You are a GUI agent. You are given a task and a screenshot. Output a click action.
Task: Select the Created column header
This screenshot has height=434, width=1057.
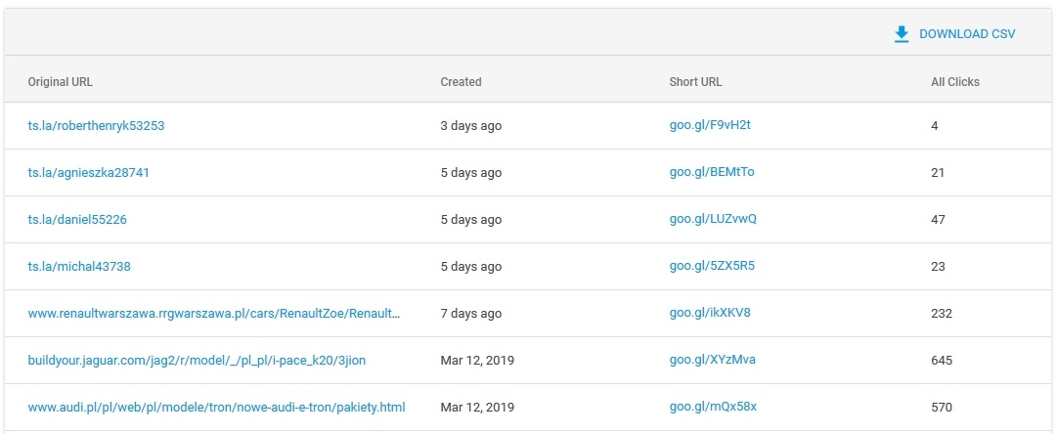click(x=462, y=82)
